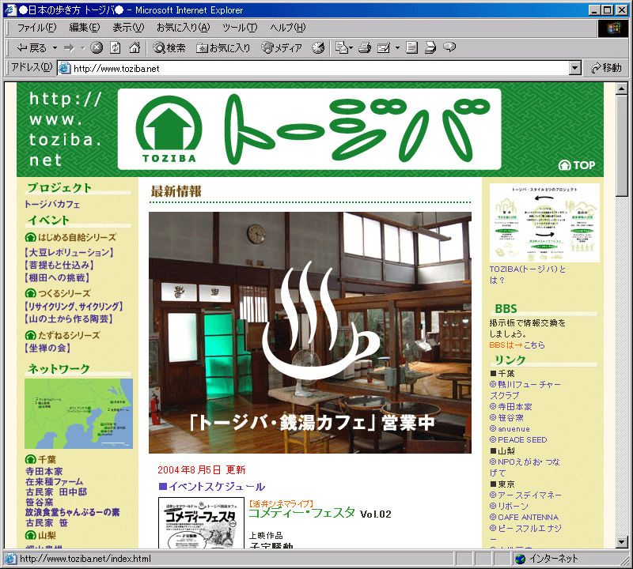Screen dimensions: 633x569
Task: Click the 移動 (Go) button
Action: tap(606, 68)
